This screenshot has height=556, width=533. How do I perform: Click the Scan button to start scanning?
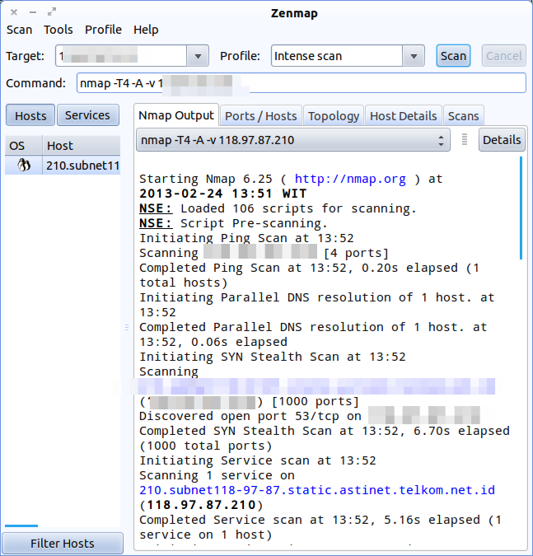(453, 56)
